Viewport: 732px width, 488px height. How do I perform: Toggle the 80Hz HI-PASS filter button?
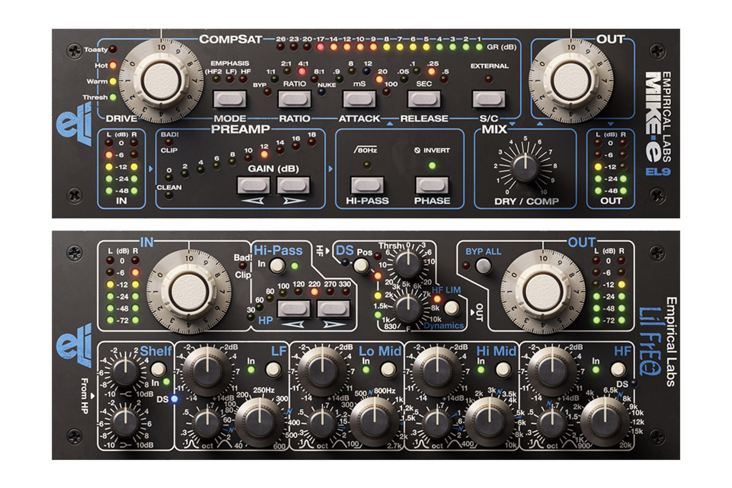(368, 185)
